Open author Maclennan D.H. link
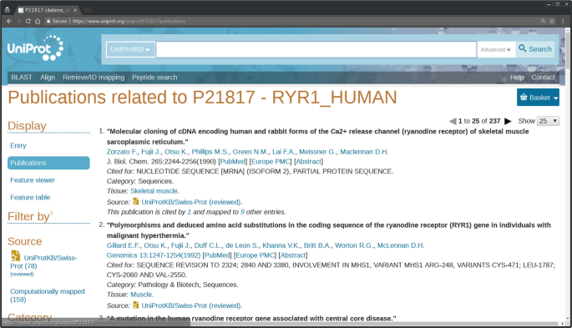 [364, 152]
